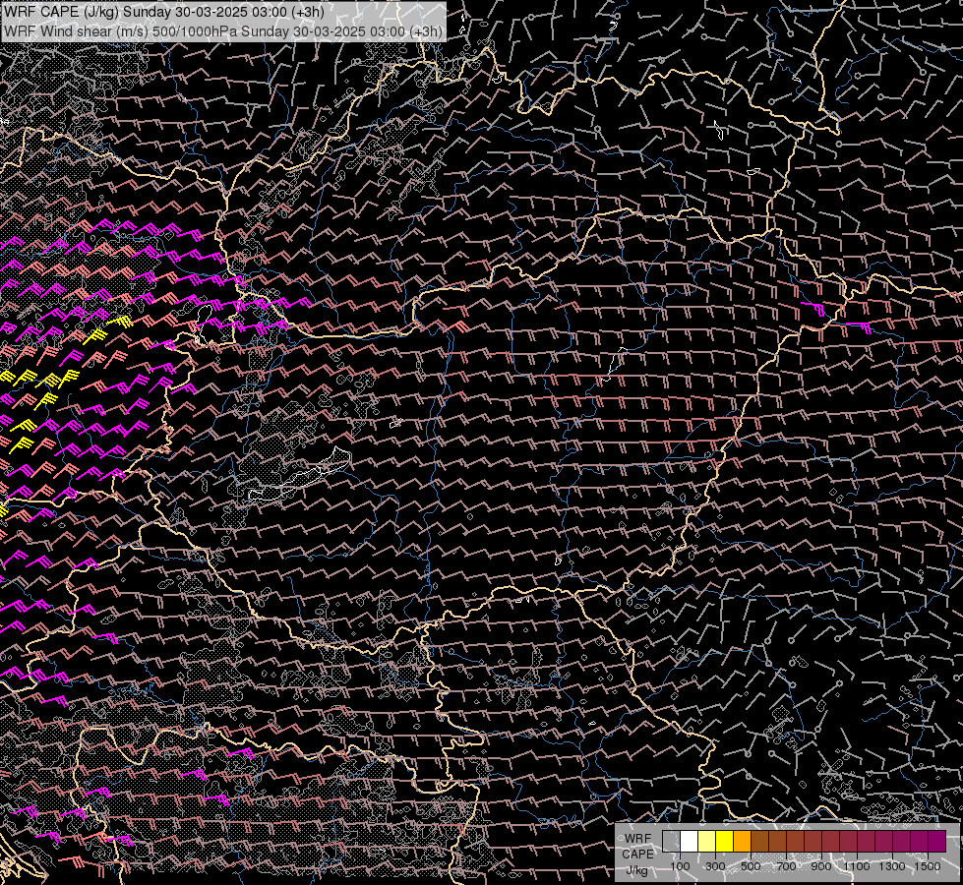This screenshot has width=963, height=885.
Task: Click the J/kg unit label in legend
Action: tap(637, 870)
